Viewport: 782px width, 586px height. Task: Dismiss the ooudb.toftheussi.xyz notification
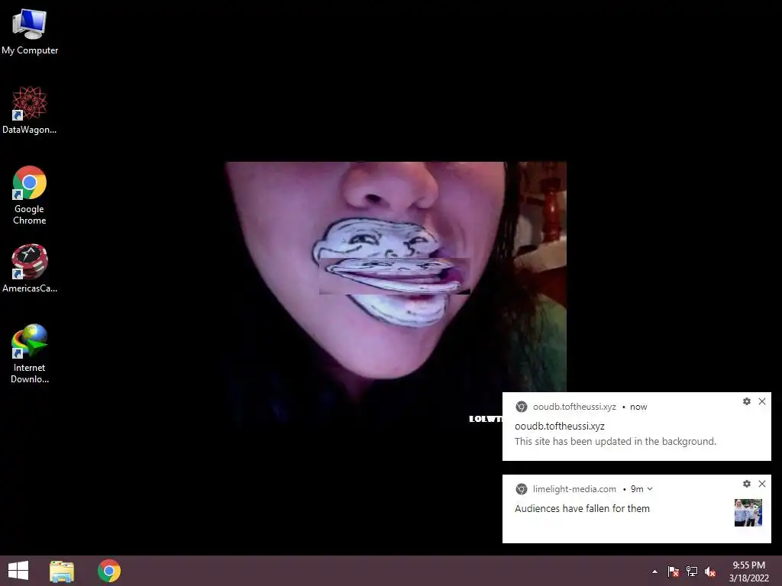click(x=762, y=401)
